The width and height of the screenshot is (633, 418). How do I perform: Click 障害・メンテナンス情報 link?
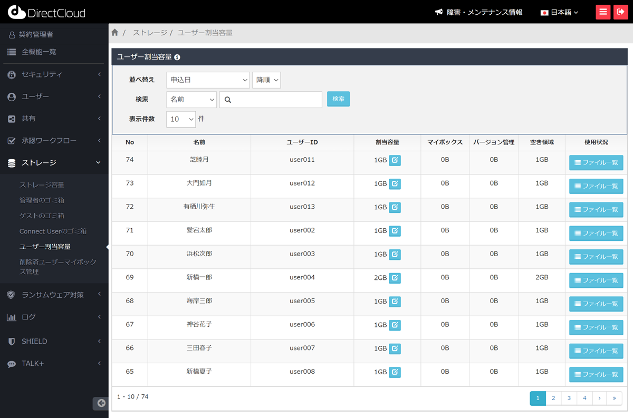pyautogui.click(x=485, y=12)
